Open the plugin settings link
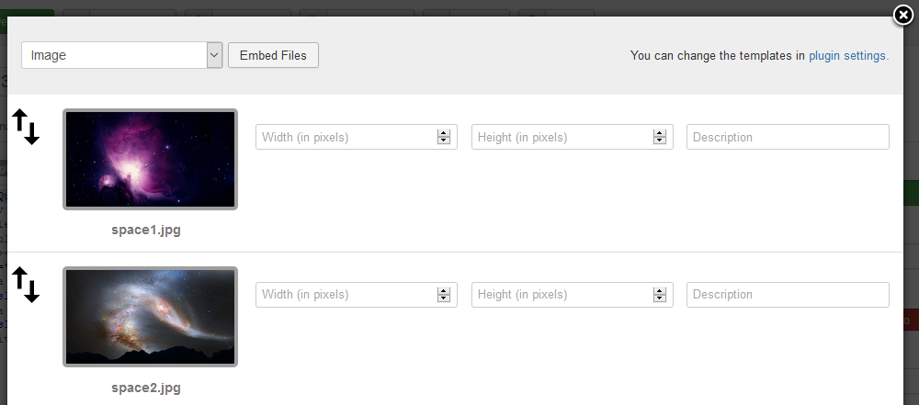This screenshot has height=405, width=919. coord(848,56)
